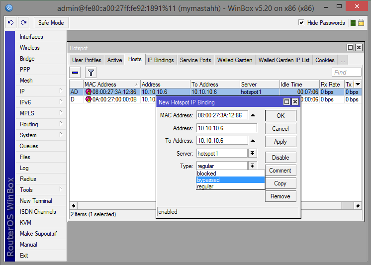Viewport: 371px width, 265px height.
Task: Switch to the User Profiles tab
Action: pyautogui.click(x=87, y=60)
